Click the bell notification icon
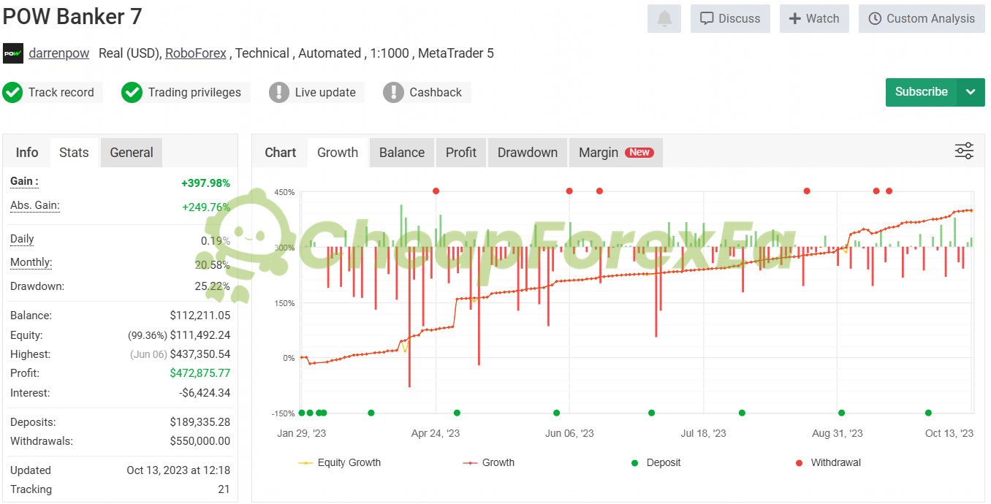Viewport: 991px width, 504px height. coord(664,18)
